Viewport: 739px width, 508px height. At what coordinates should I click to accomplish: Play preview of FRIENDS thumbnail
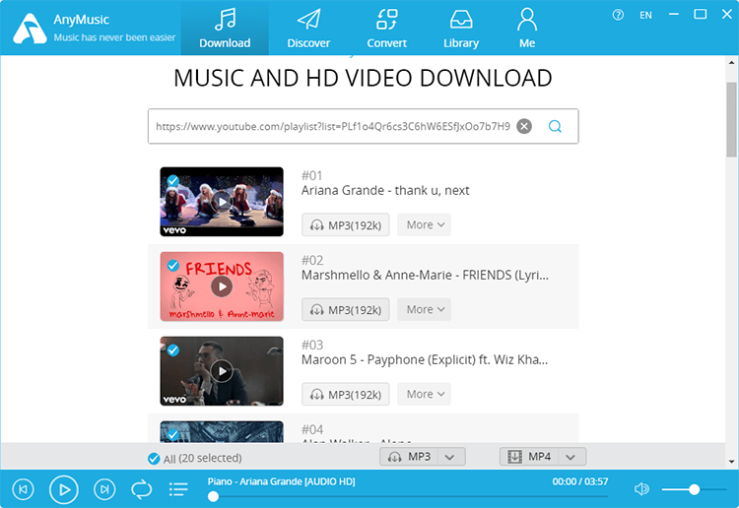(222, 286)
